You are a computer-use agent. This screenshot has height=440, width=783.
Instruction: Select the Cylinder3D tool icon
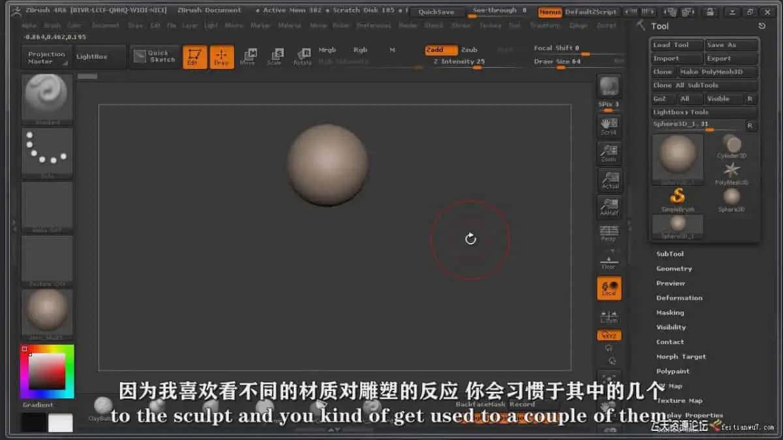pos(731,147)
